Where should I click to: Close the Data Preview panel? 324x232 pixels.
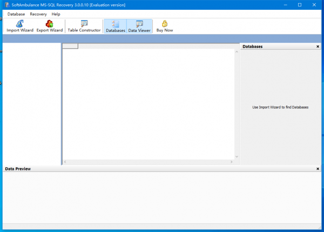coord(318,169)
